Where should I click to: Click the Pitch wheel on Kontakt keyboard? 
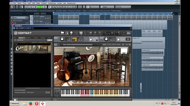click(x=56, y=92)
